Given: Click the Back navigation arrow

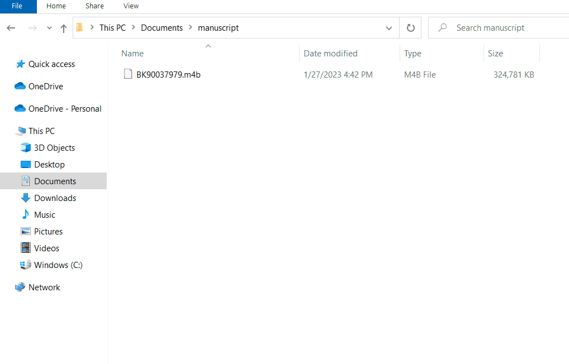Looking at the screenshot, I should (11, 28).
